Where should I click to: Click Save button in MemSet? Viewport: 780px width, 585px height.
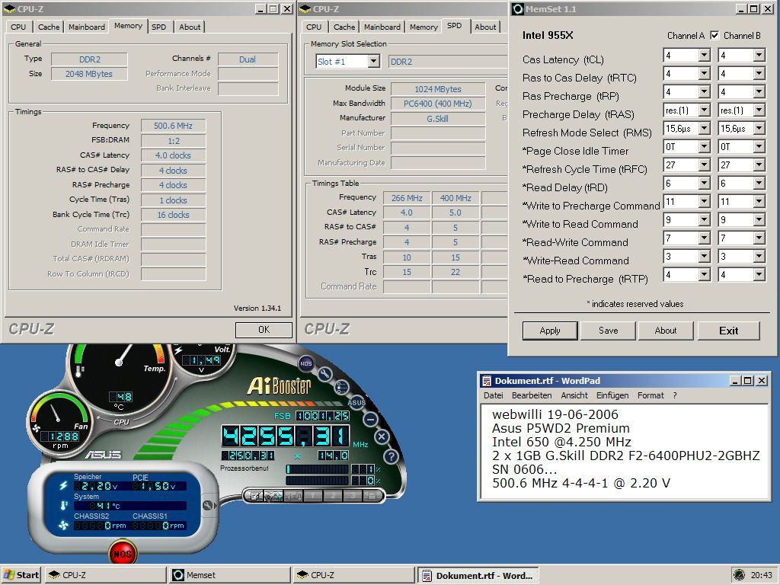click(x=608, y=331)
